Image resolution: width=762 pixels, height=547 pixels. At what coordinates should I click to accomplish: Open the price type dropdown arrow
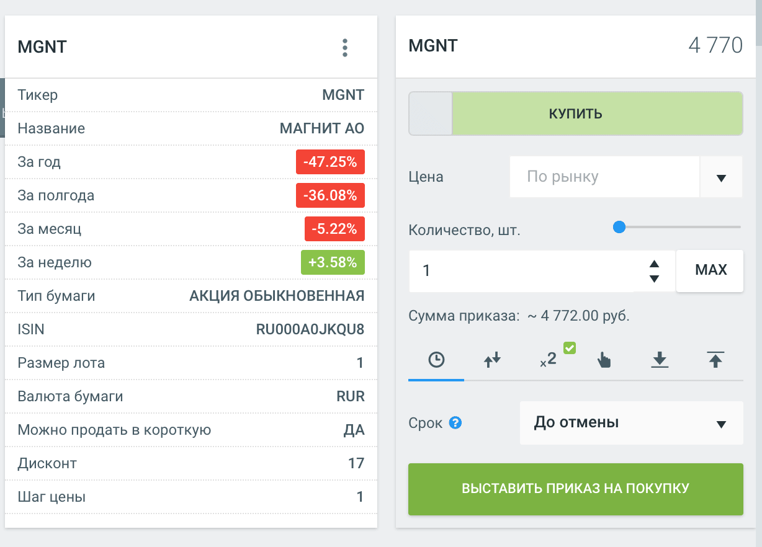(721, 177)
